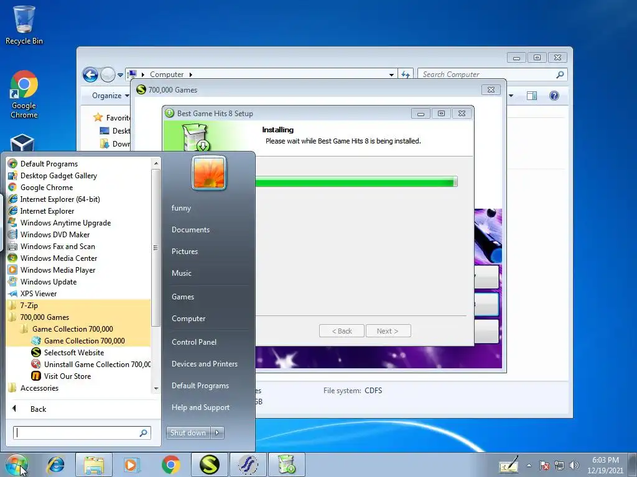Refresh the Computer window address bar
The image size is (637, 477).
405,75
